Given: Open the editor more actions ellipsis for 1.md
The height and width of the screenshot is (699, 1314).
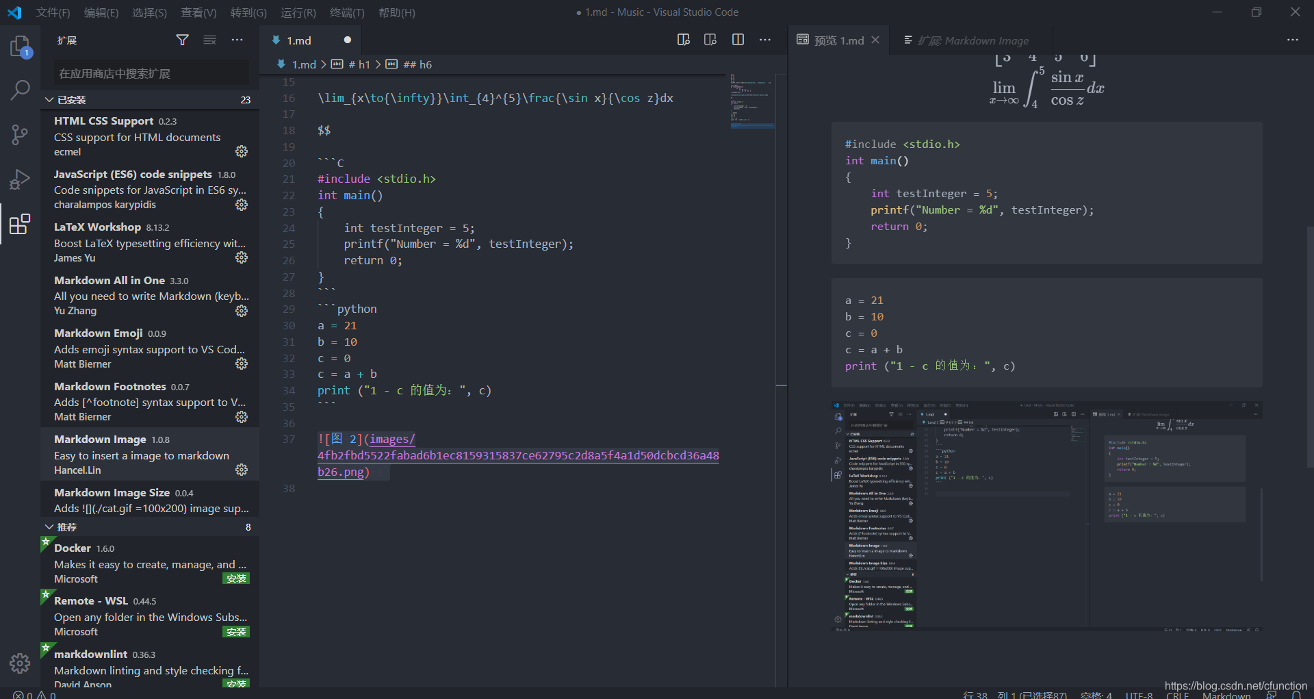Looking at the screenshot, I should (x=765, y=40).
